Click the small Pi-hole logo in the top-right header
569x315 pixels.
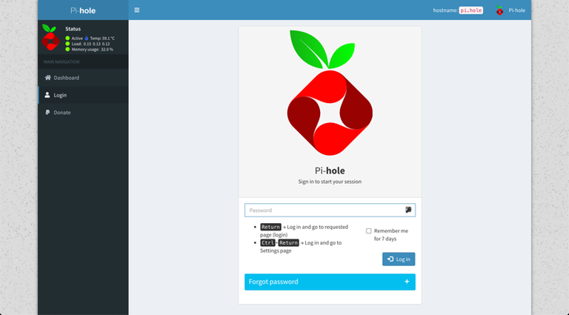pyautogui.click(x=499, y=10)
